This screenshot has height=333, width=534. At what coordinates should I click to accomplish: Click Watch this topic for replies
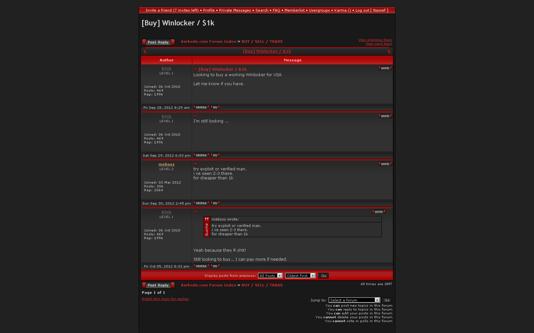coord(165,299)
